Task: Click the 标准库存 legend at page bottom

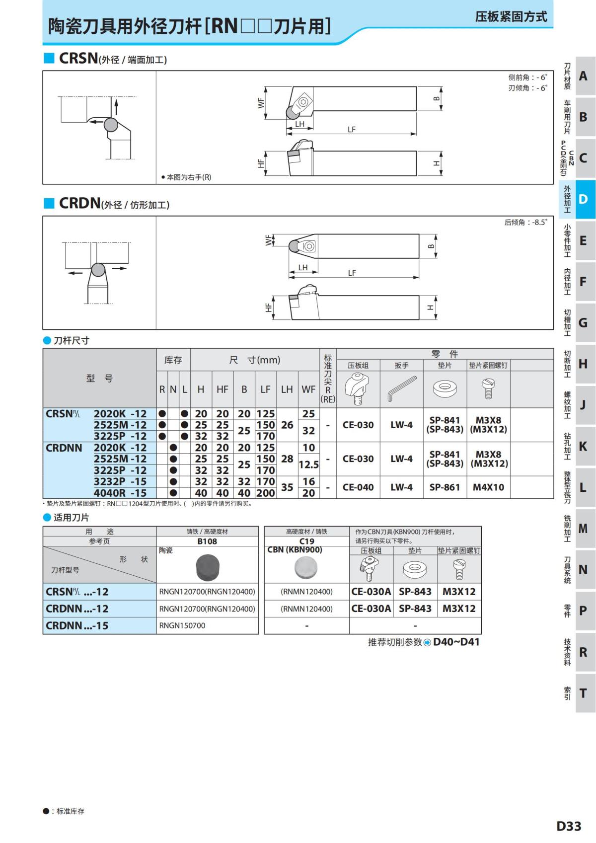Action: [64, 811]
